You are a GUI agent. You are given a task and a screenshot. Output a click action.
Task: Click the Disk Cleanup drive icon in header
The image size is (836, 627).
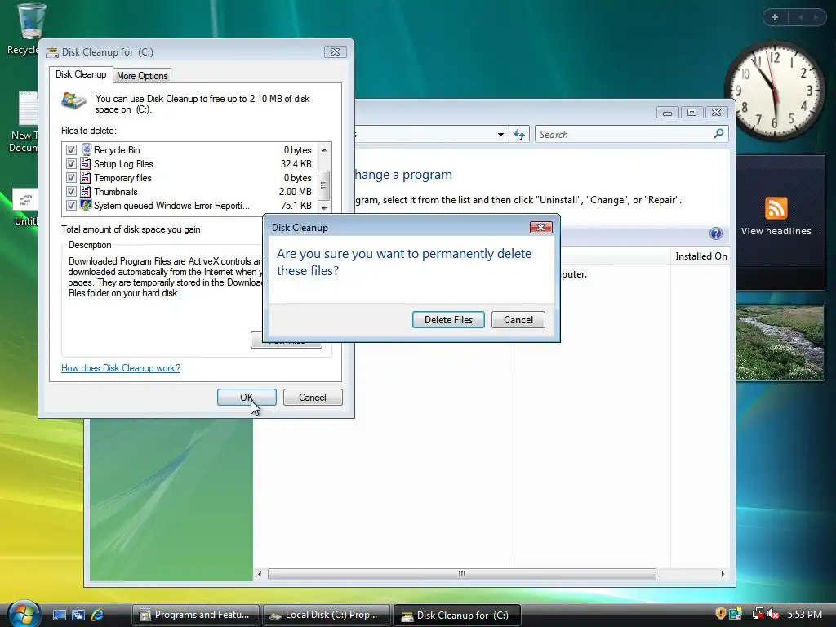click(x=73, y=100)
